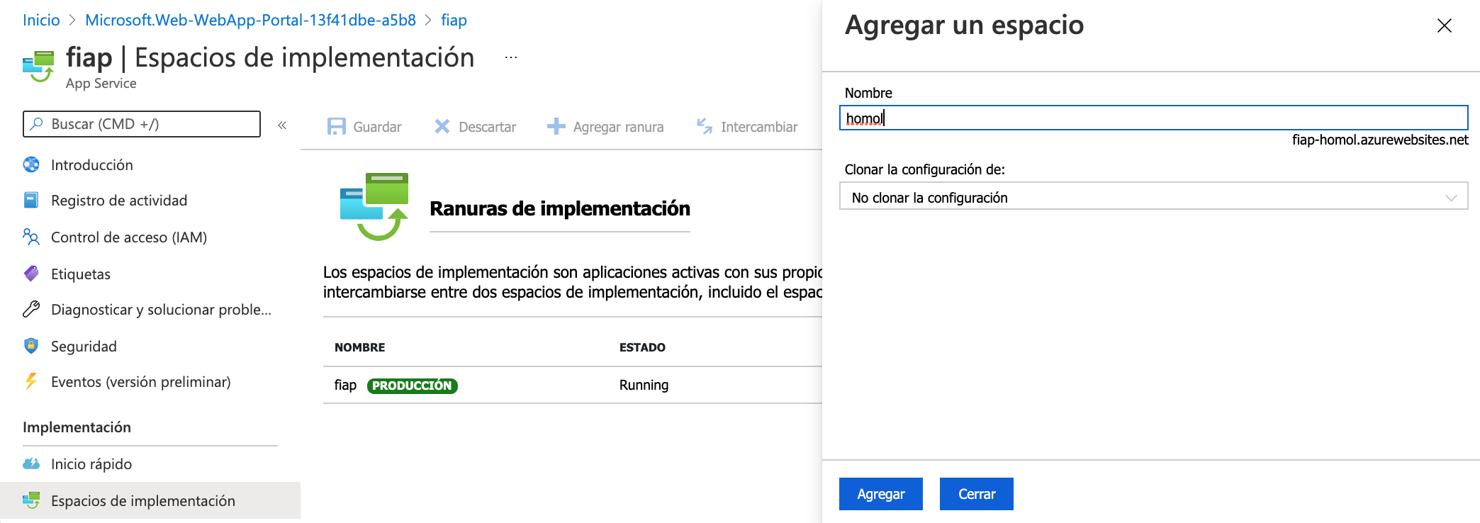
Task: Click the Inicio rápido cloud icon
Action: coord(31,463)
